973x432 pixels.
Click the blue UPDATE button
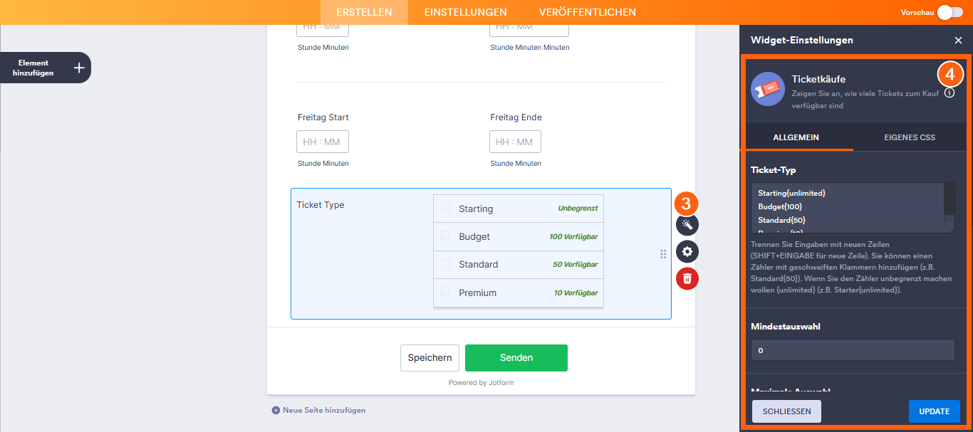(x=934, y=411)
